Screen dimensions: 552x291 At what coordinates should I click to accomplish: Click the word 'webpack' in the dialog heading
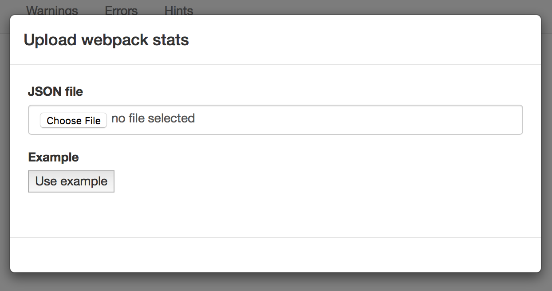[x=114, y=40]
